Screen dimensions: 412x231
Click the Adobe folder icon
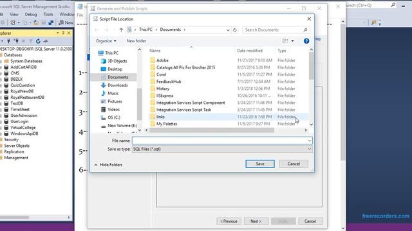[153, 60]
